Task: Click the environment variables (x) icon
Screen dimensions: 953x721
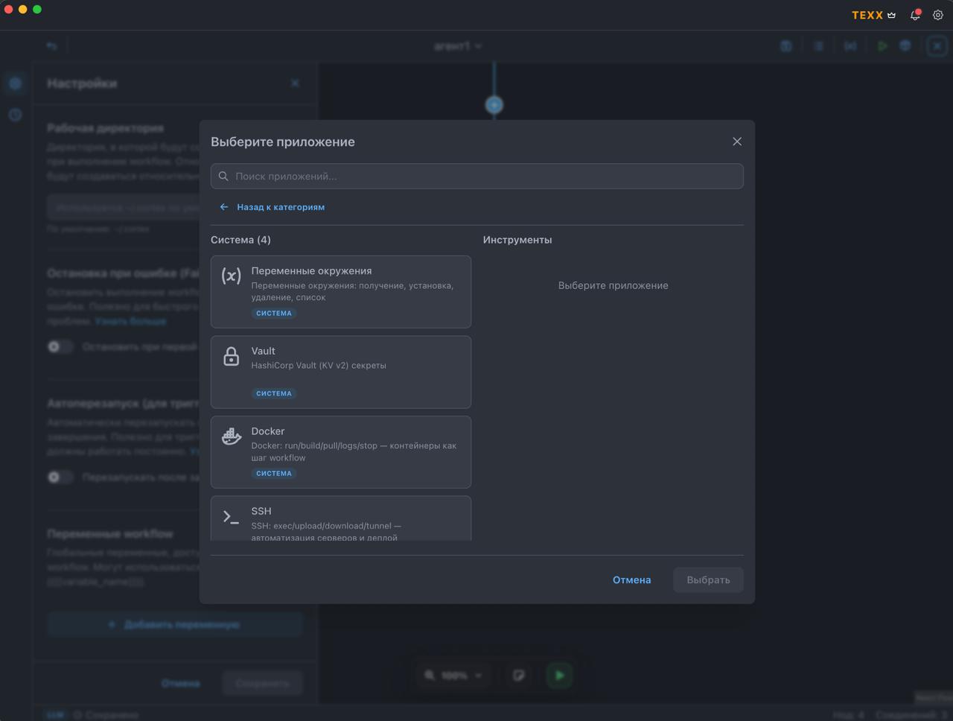Action: click(x=232, y=276)
